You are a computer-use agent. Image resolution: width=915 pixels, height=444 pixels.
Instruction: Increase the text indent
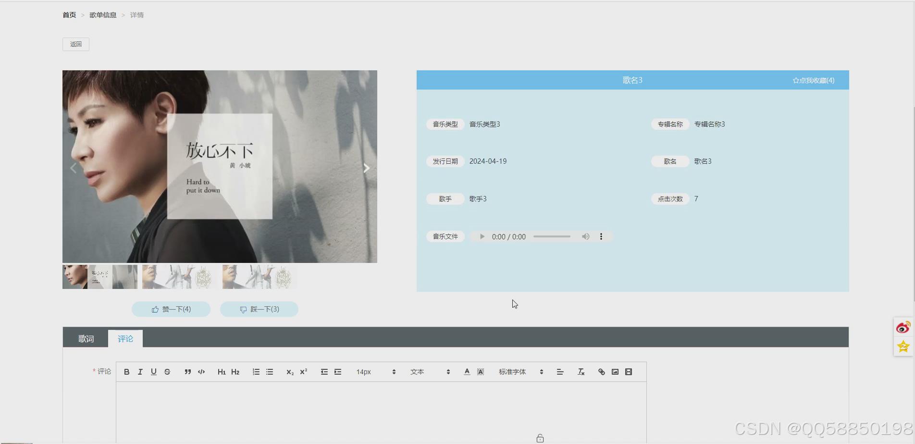pyautogui.click(x=338, y=372)
